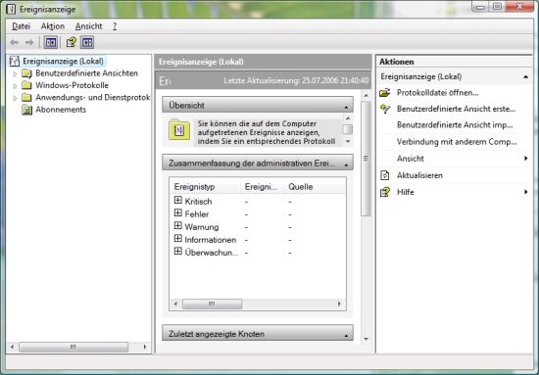Click the Übersicht text scroll down arrow
Viewport: 539px width, 375px height.
[348, 142]
